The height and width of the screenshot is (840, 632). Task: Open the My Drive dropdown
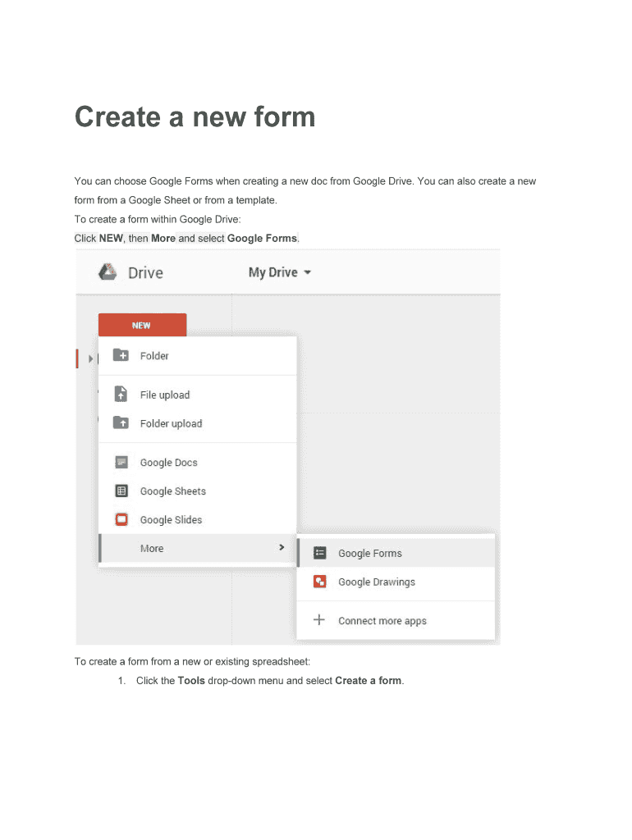280,272
